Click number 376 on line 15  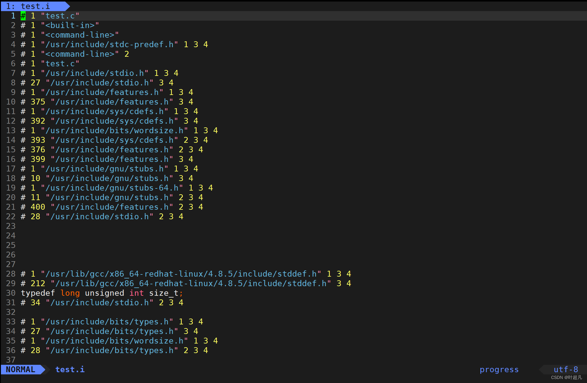[x=38, y=150]
